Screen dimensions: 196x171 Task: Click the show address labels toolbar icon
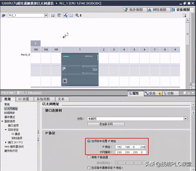(59, 15)
